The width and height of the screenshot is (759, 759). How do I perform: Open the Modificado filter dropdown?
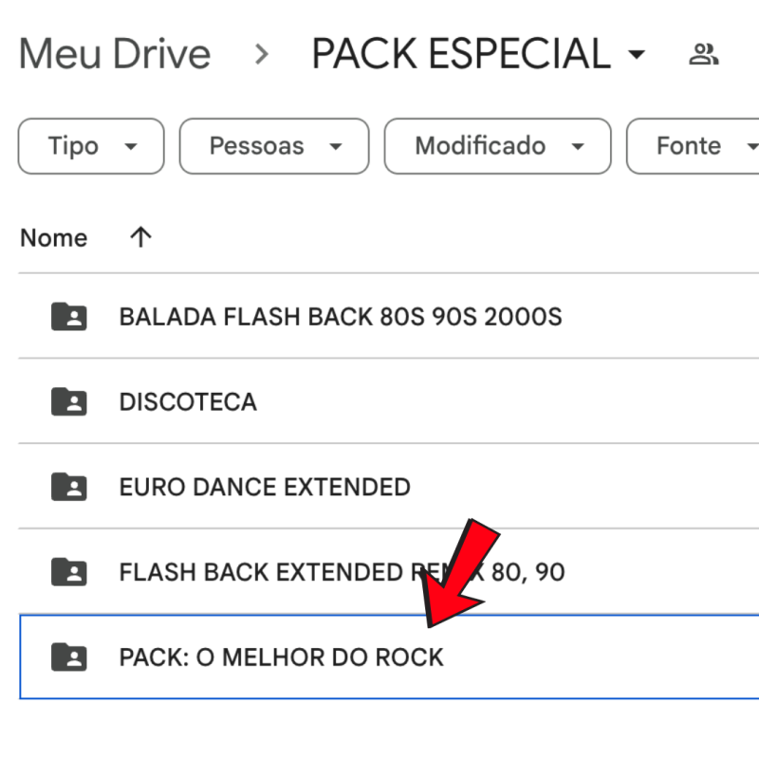498,146
